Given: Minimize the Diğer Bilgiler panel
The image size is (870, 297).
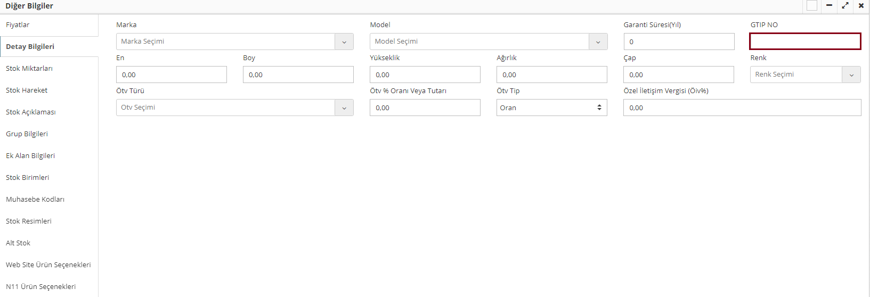Looking at the screenshot, I should pyautogui.click(x=829, y=5).
